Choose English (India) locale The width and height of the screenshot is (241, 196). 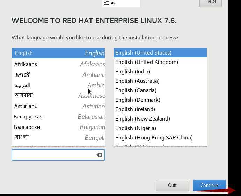pos(160,72)
